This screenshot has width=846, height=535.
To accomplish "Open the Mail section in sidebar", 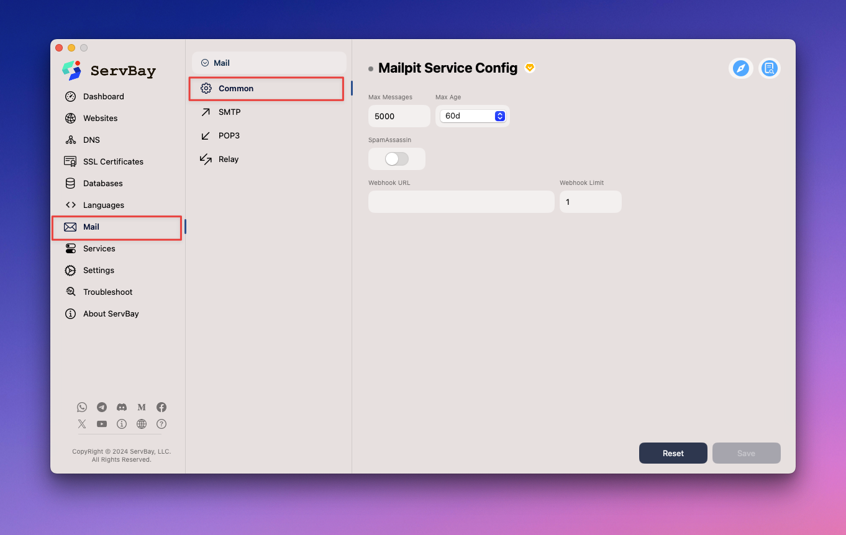I will click(117, 227).
